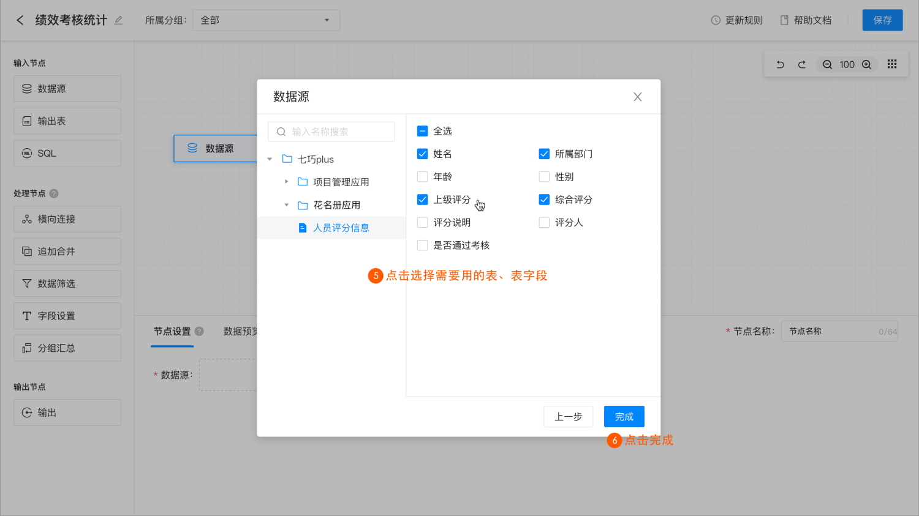
Task: Select the 输出 node
Action: pos(67,413)
